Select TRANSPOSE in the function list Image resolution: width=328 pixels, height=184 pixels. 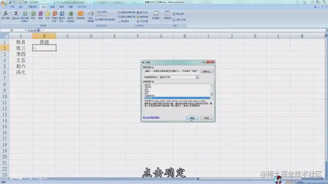(150, 96)
